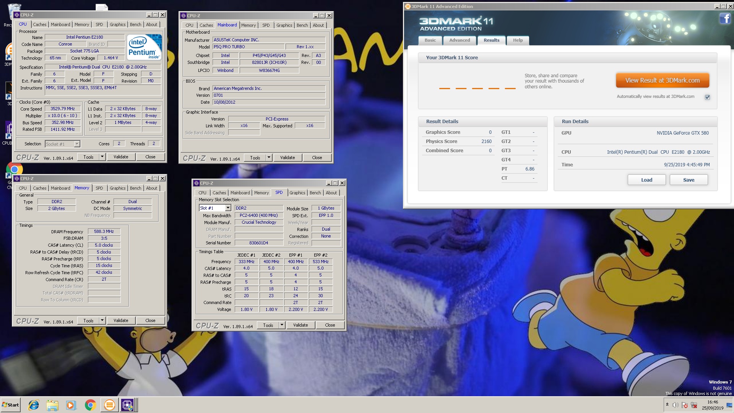The height and width of the screenshot is (413, 734).
Task: Click the title bar icon of the CPU-Z SPD-tab window
Action: coord(196,183)
